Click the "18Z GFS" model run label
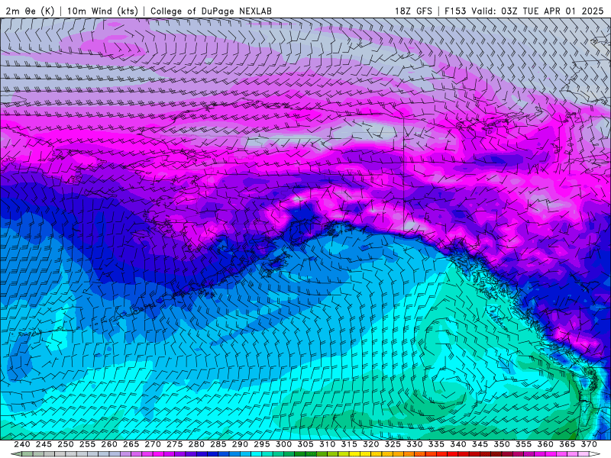 413,11
